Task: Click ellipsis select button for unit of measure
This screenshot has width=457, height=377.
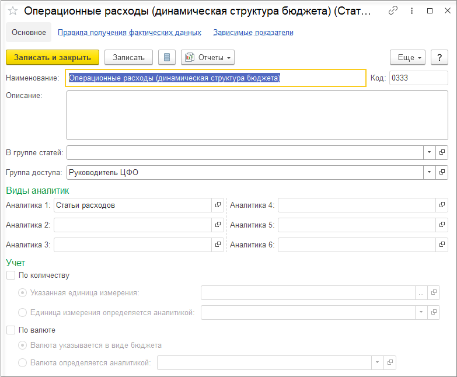Action: click(x=421, y=292)
